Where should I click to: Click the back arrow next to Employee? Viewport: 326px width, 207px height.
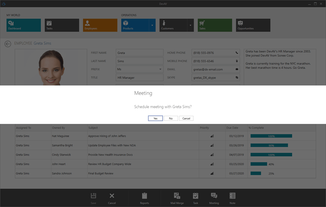(8, 43)
